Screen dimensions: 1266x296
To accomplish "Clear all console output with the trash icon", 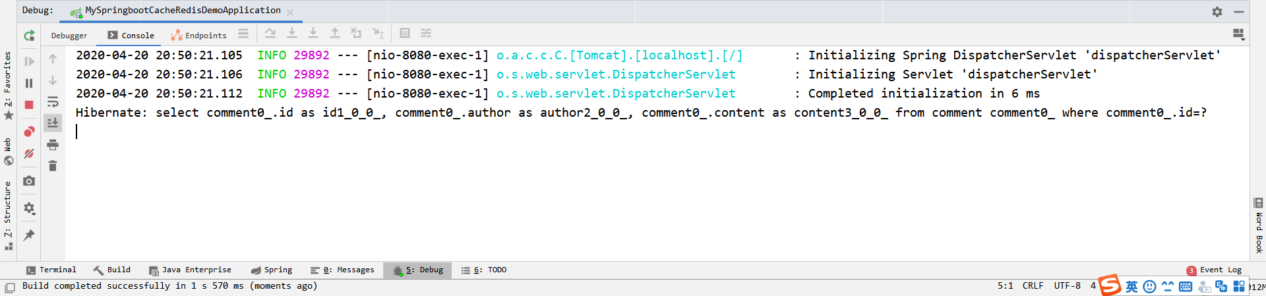I will coord(53,166).
